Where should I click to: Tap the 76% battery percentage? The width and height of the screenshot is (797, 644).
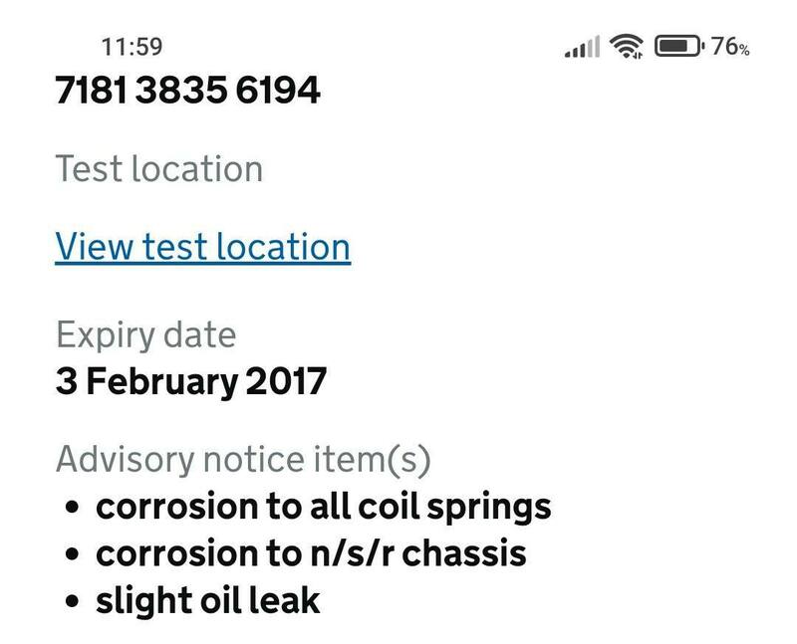point(730,46)
